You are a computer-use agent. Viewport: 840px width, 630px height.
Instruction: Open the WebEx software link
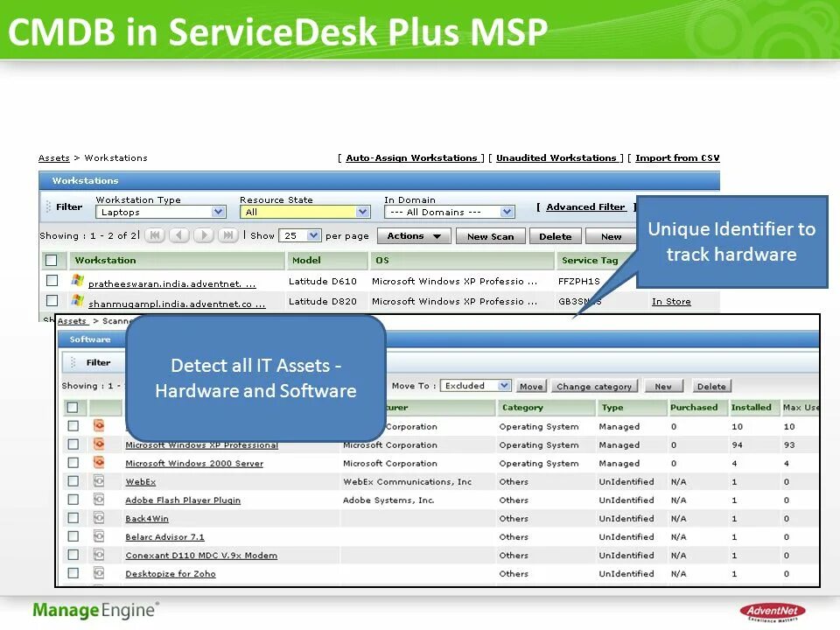[140, 481]
